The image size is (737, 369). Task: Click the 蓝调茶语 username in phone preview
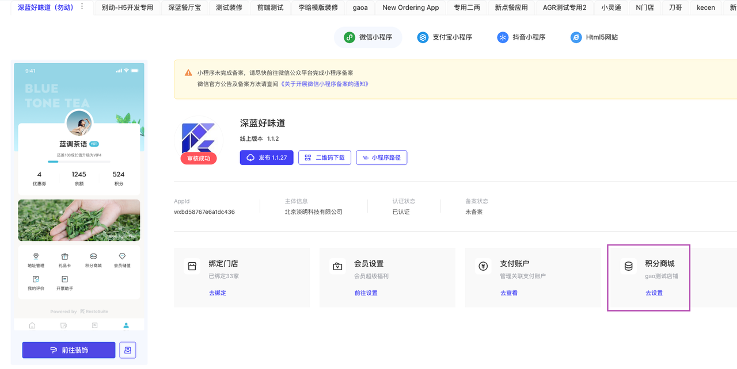73,144
